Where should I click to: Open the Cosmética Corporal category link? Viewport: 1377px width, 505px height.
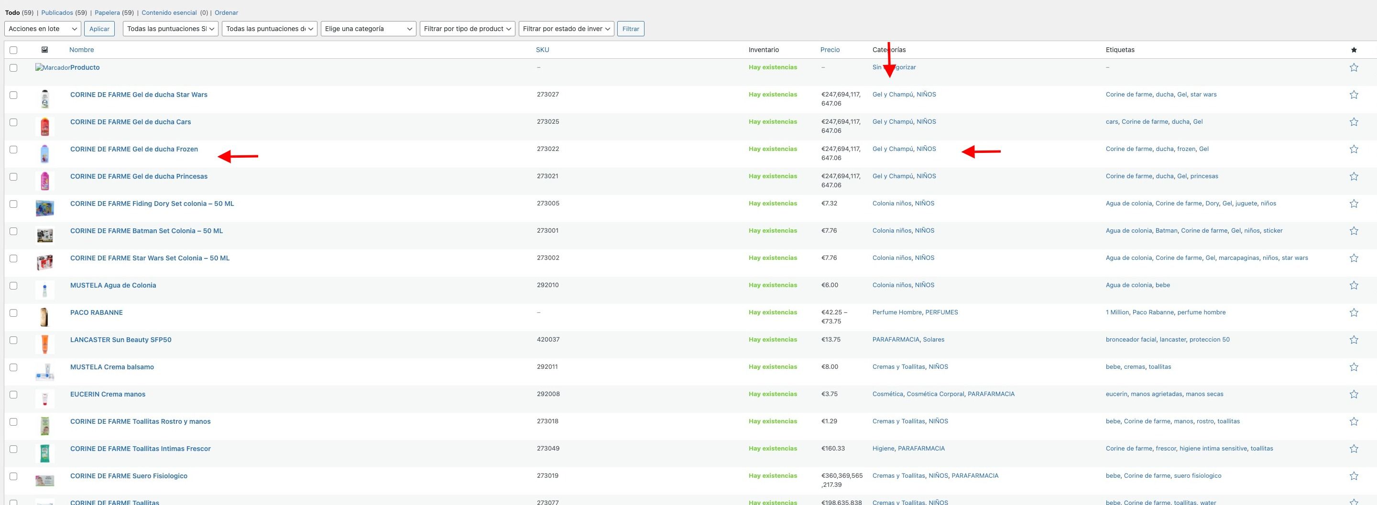[936, 394]
